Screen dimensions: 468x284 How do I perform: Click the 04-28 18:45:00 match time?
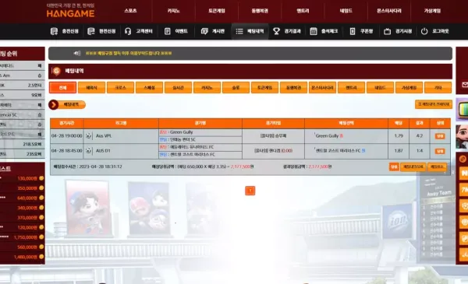click(x=66, y=151)
